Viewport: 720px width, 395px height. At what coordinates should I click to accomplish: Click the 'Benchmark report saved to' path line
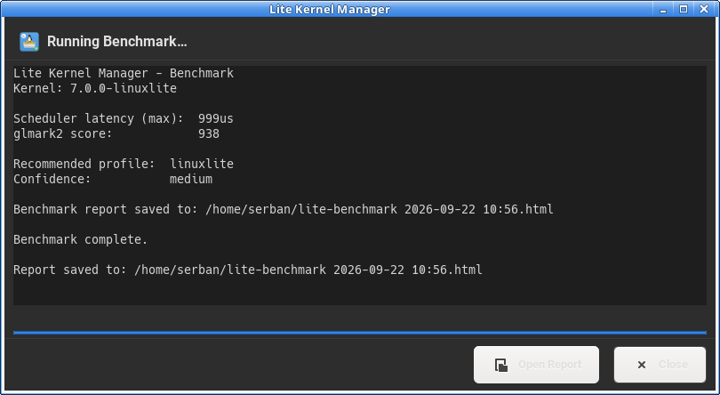pos(284,209)
